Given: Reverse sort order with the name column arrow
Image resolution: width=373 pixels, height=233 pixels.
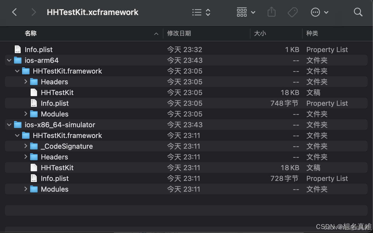Looking at the screenshot, I should [156, 34].
